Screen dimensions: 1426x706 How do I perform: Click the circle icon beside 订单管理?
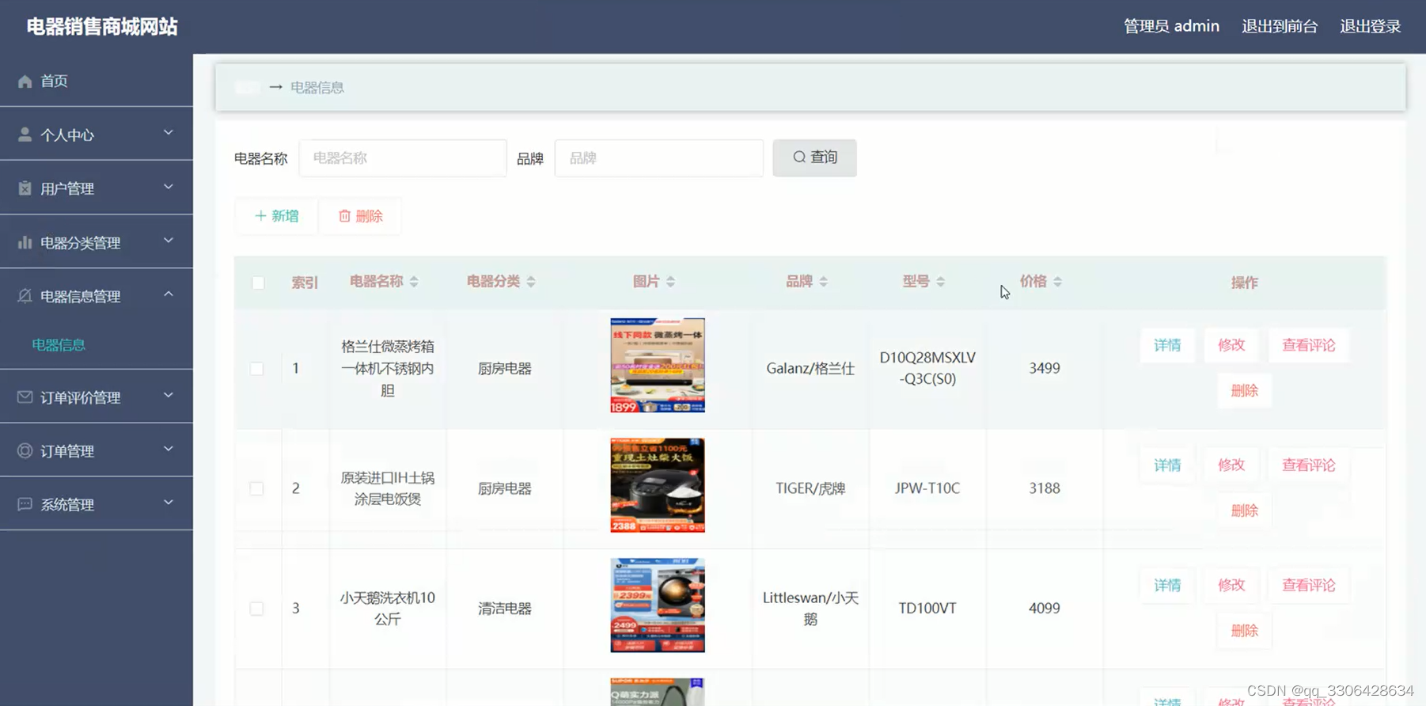pos(25,450)
